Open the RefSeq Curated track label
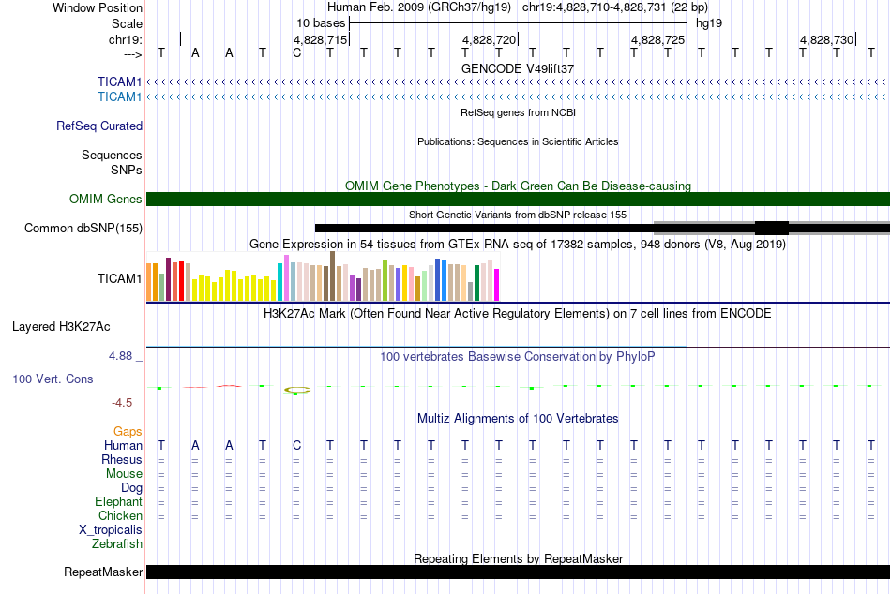This screenshot has height=594, width=891. point(99,126)
